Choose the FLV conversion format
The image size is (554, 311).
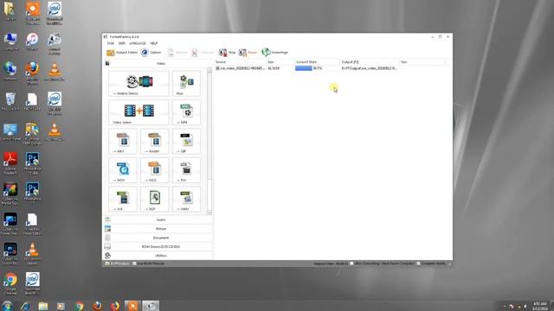tap(186, 170)
